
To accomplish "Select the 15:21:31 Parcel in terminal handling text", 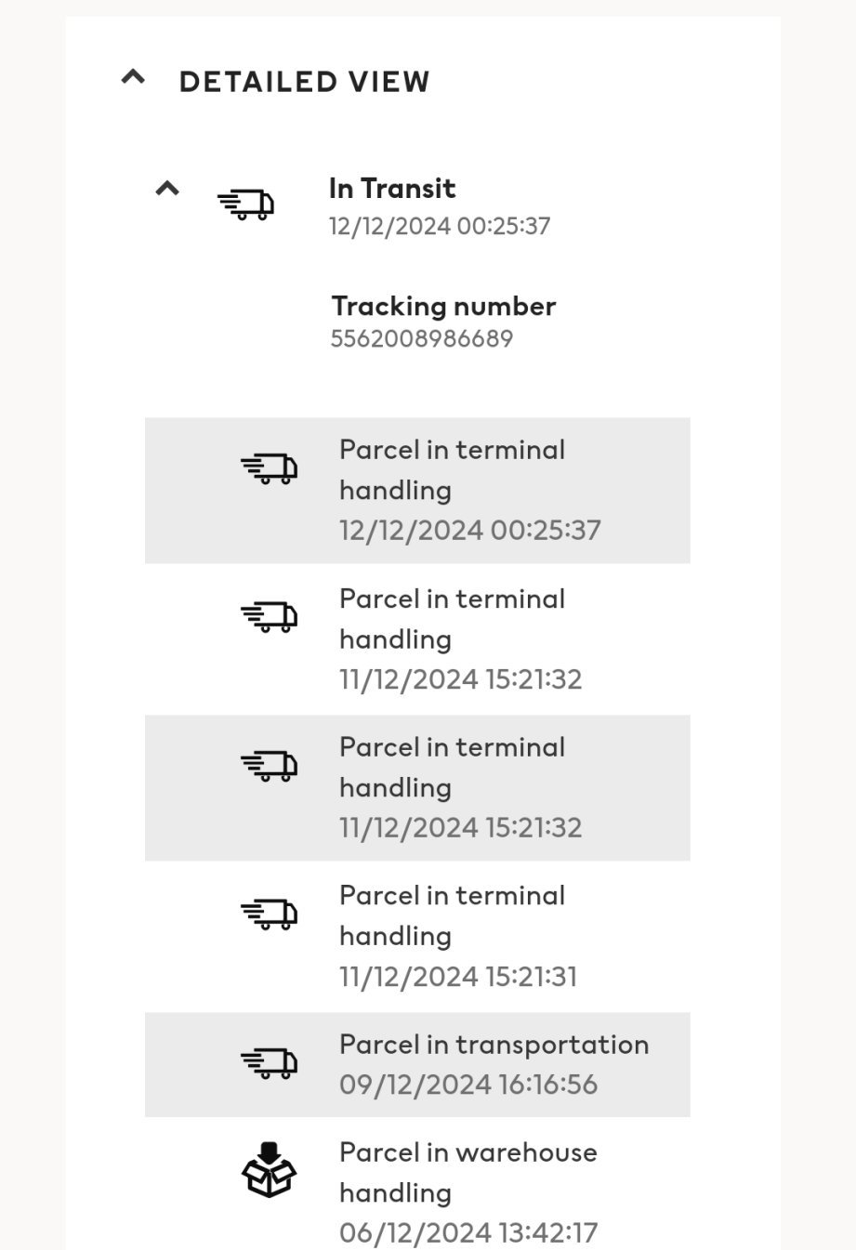I will pyautogui.click(x=452, y=915).
